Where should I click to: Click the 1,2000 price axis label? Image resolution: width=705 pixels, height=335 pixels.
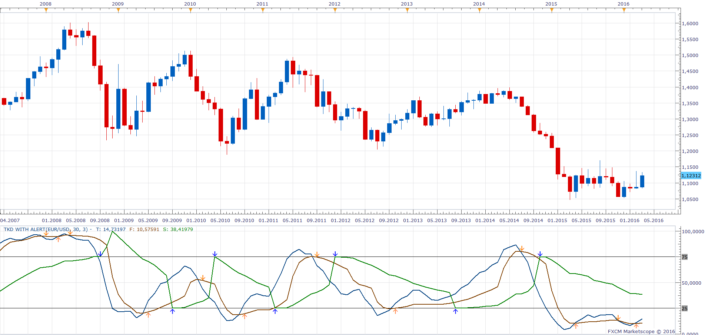[690, 151]
